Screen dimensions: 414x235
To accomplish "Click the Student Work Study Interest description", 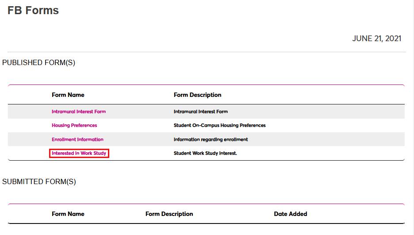I will click(x=205, y=153).
